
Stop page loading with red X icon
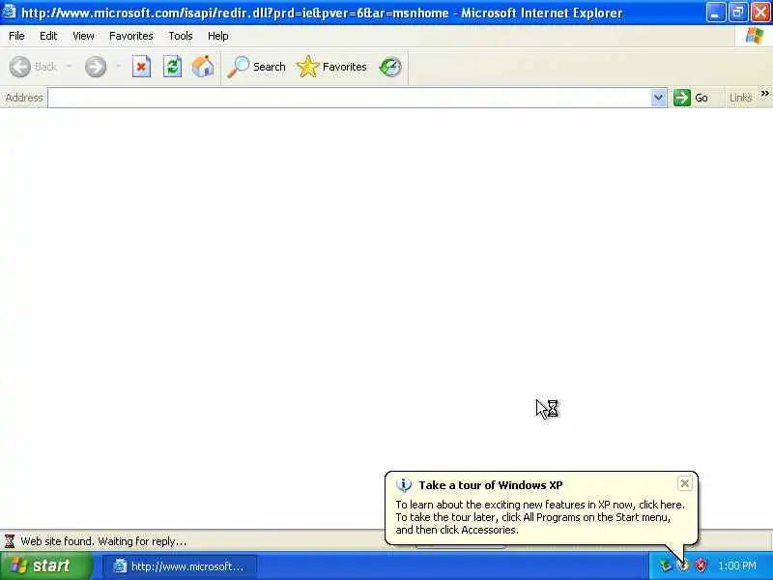pos(141,67)
